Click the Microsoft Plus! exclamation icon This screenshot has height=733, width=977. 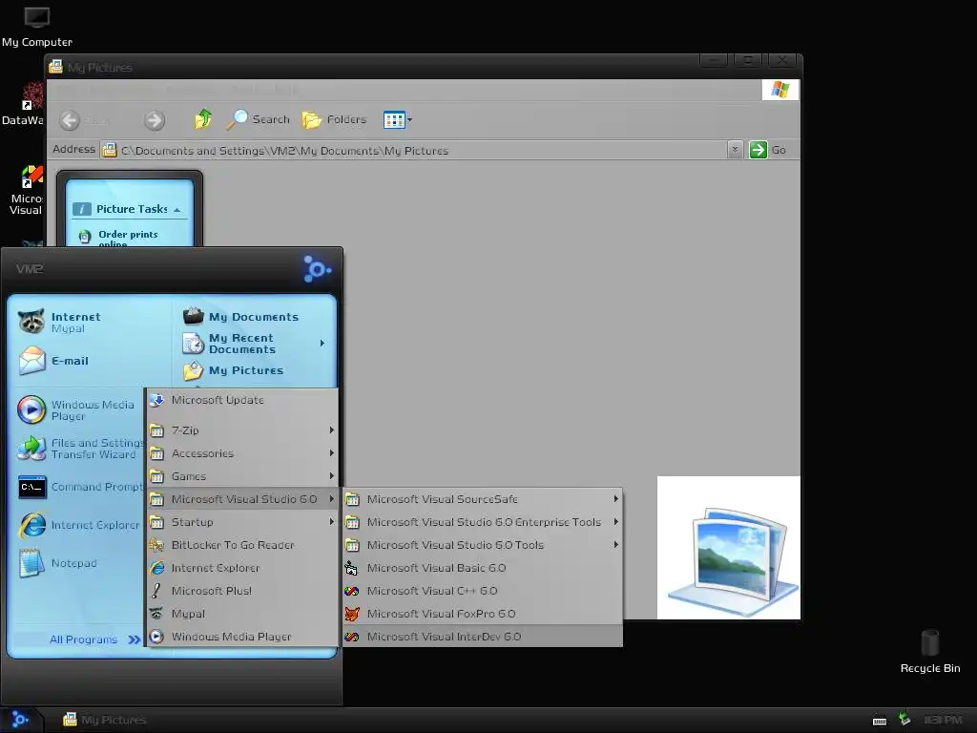click(156, 591)
